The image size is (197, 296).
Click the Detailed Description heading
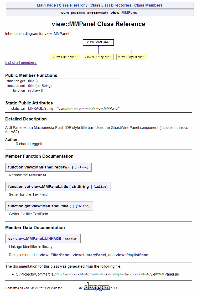click(x=26, y=119)
